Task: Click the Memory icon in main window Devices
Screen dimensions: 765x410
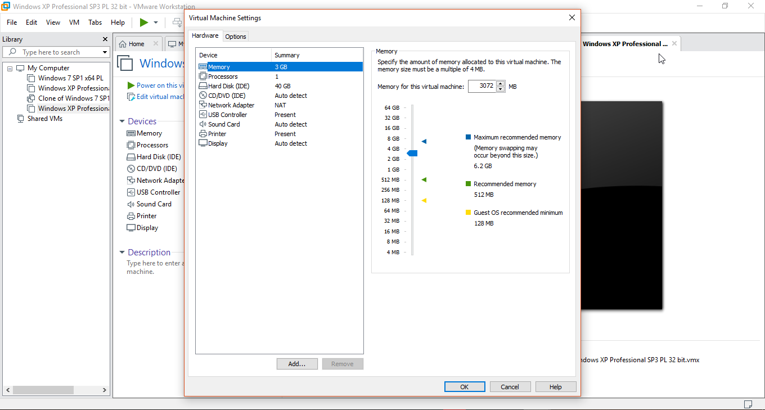Action: (x=131, y=133)
